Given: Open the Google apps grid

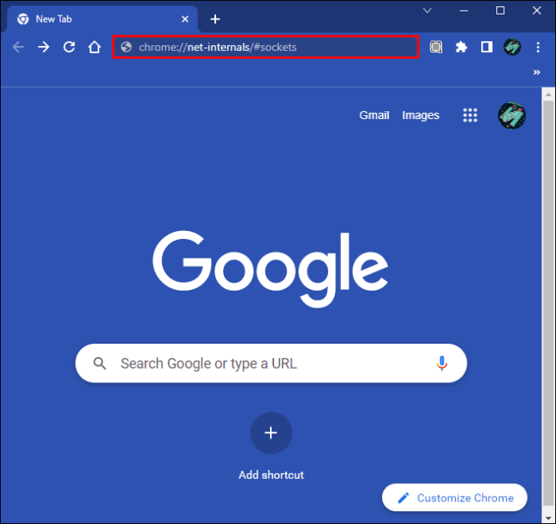Looking at the screenshot, I should coord(471,115).
